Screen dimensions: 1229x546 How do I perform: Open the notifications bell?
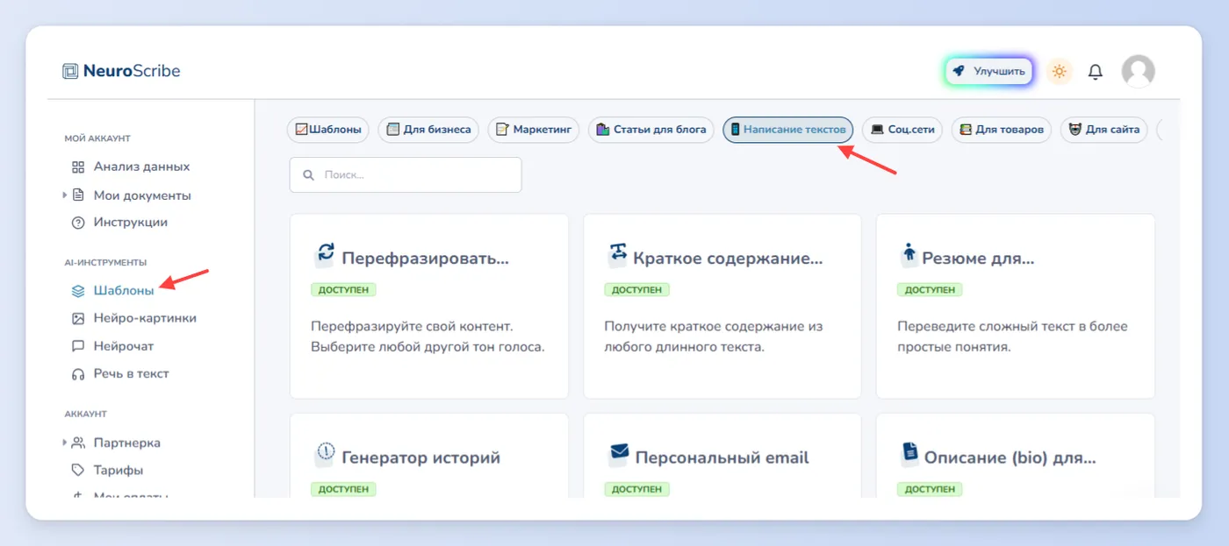(1096, 72)
